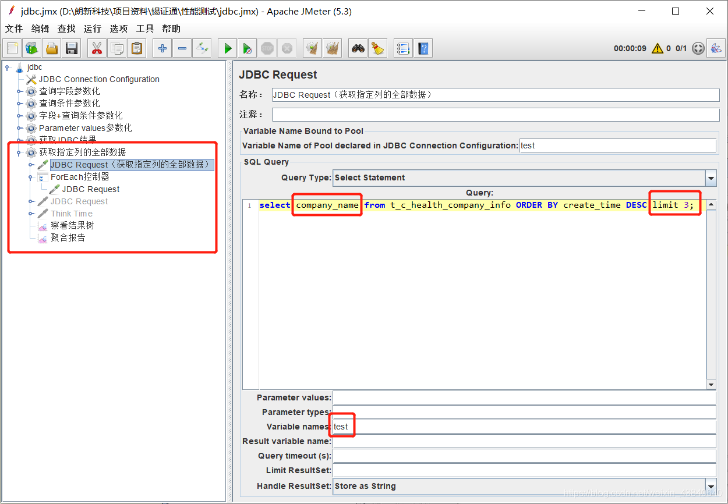Click Start no pauses icon
Screen dimensions: 728x504
coord(248,48)
